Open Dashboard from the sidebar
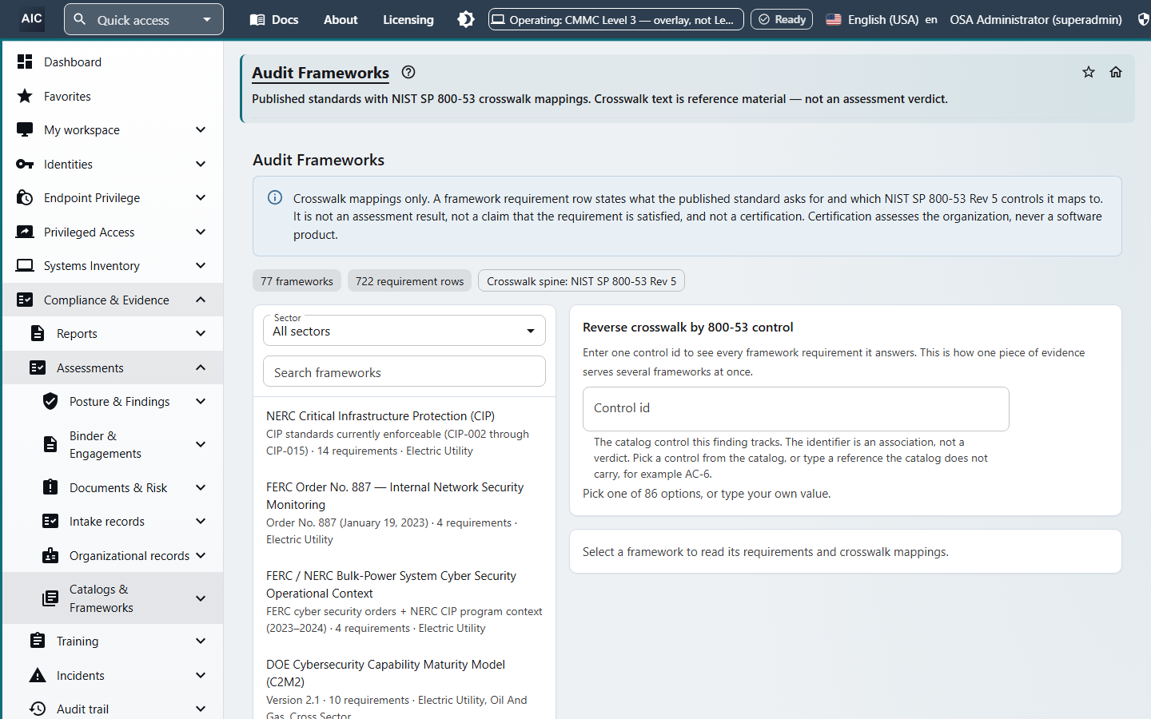Image resolution: width=1151 pixels, height=719 pixels. (112, 62)
